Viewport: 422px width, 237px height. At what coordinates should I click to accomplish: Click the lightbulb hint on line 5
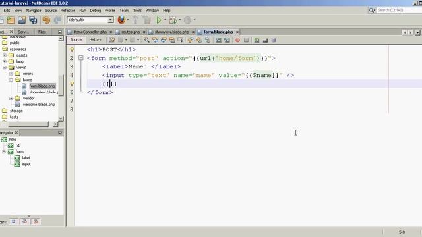[x=72, y=84]
